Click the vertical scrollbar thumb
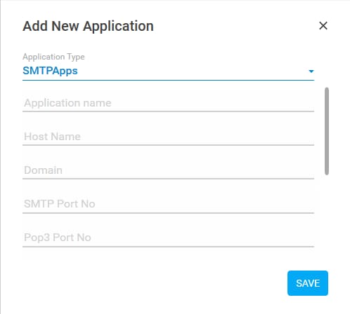The height and width of the screenshot is (314, 350). (x=327, y=131)
